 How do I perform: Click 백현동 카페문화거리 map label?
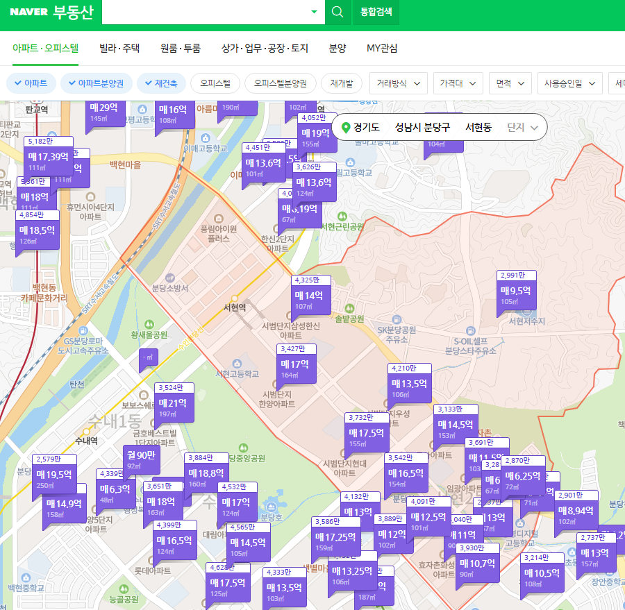click(x=44, y=293)
